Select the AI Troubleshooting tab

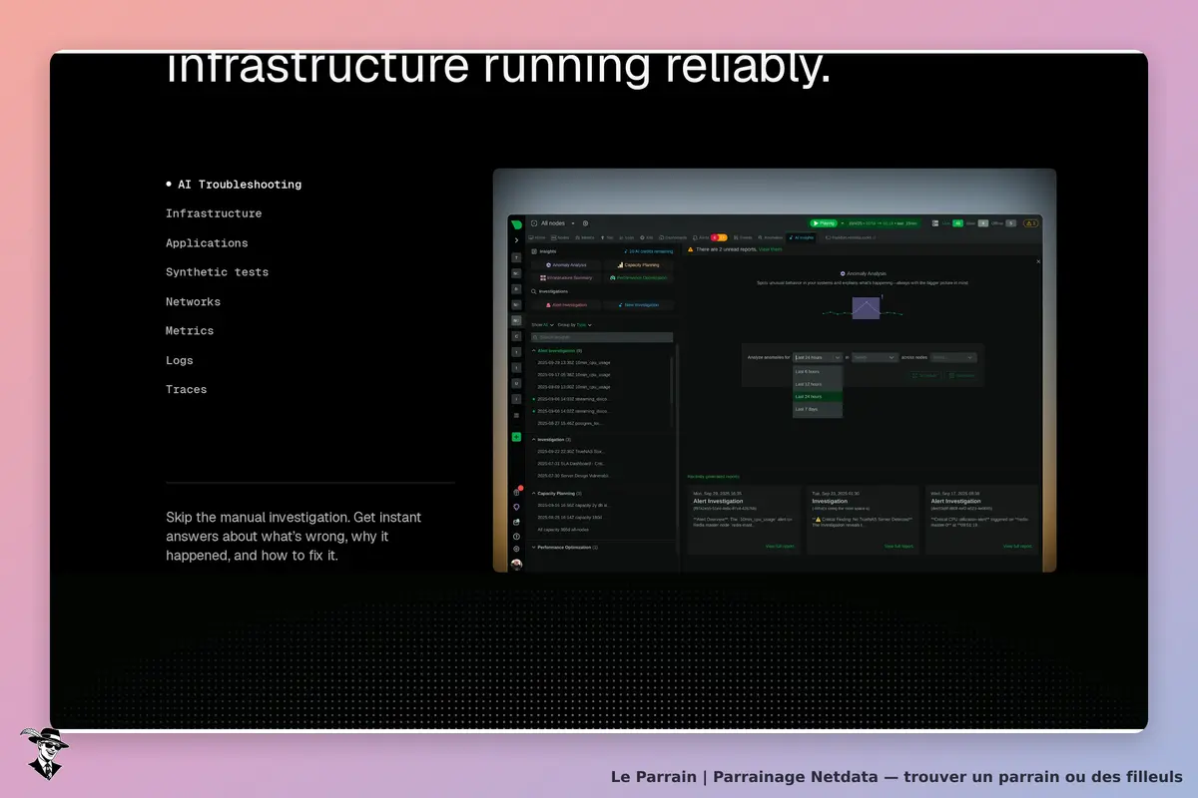240,185
